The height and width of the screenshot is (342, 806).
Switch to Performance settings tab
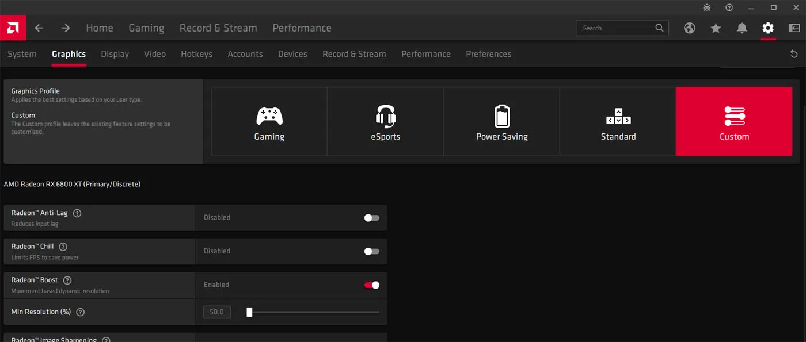426,54
